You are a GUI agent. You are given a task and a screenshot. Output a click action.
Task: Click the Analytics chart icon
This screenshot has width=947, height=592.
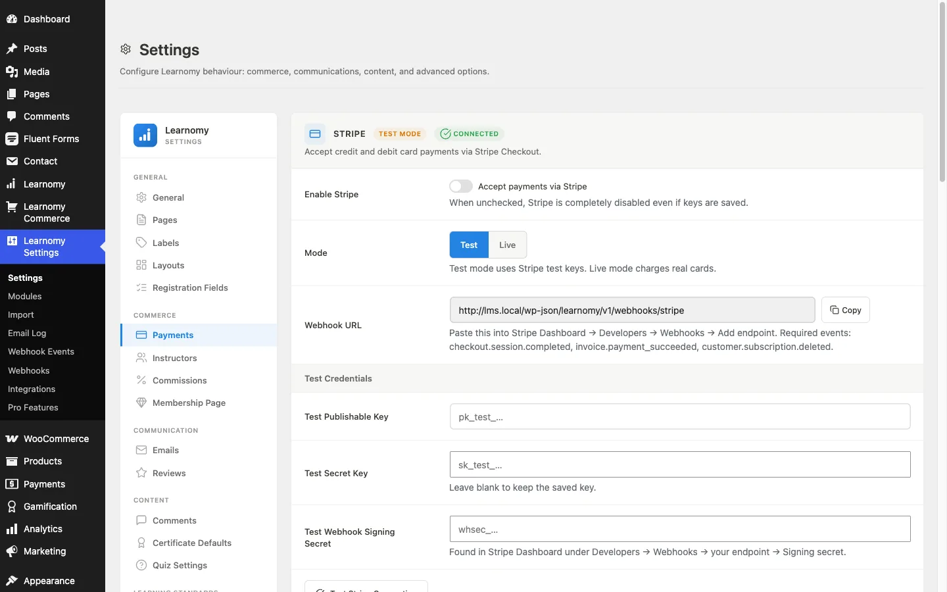coord(12,529)
